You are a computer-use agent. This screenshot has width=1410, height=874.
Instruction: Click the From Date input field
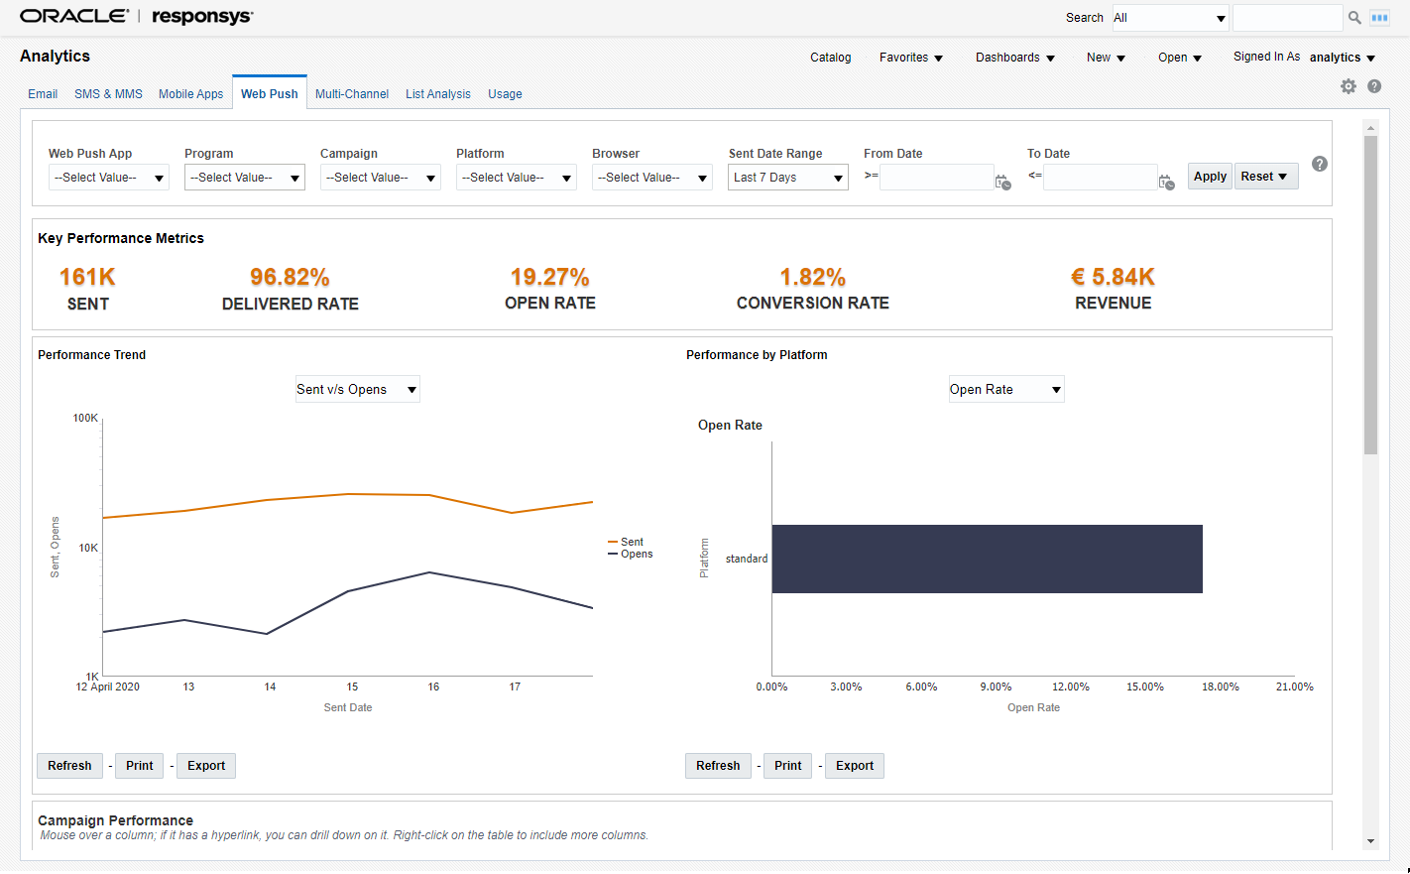[935, 178]
